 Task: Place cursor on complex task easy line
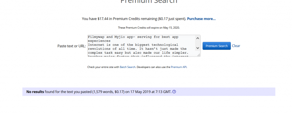pos(138,53)
